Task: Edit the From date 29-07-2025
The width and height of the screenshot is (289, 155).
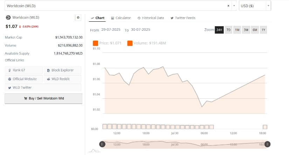Action: pos(111,30)
